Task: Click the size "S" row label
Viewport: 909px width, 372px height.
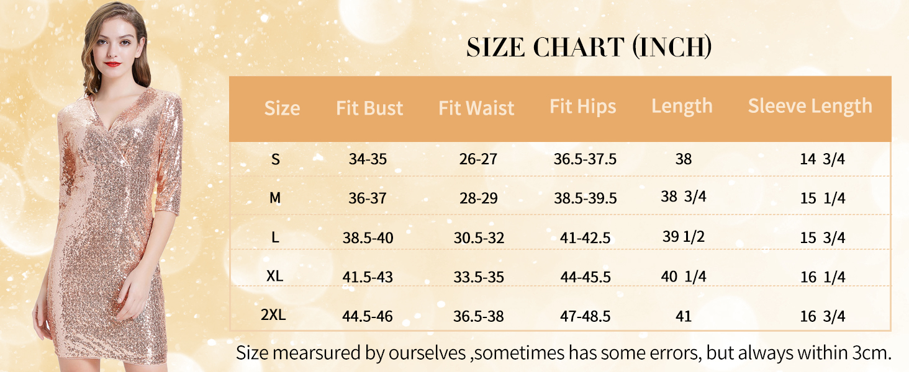Action: [275, 159]
